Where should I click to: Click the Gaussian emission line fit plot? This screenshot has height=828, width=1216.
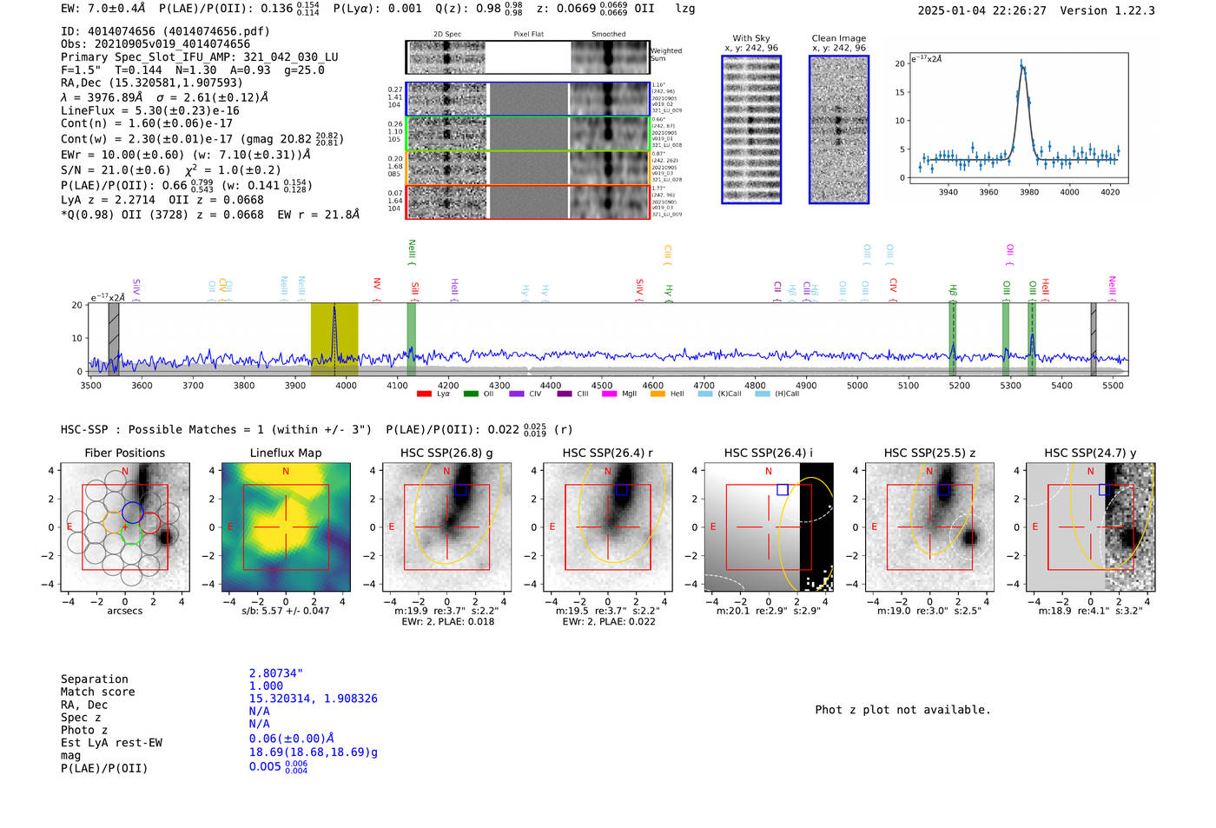[x=1018, y=117]
